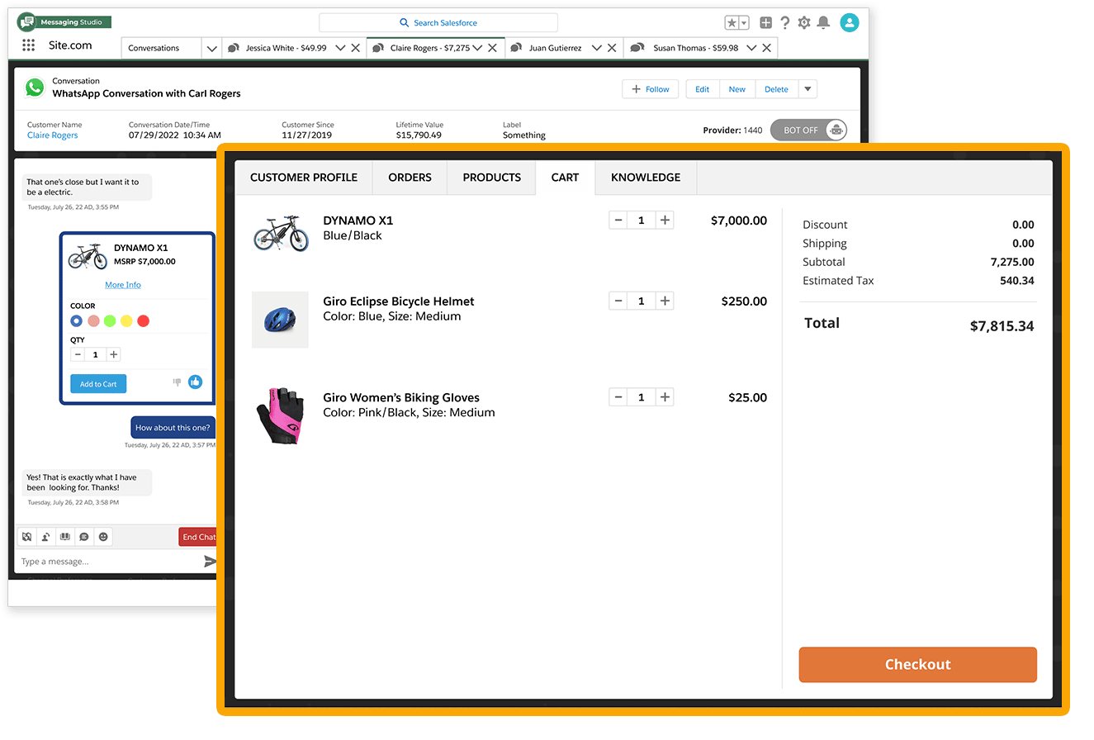Close the Juan Gutierrez tab
The height and width of the screenshot is (740, 1094).
coord(612,48)
